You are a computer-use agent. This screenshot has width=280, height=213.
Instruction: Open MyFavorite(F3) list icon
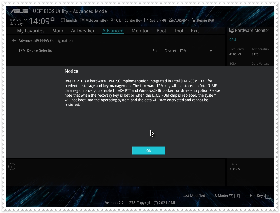pos(82,20)
